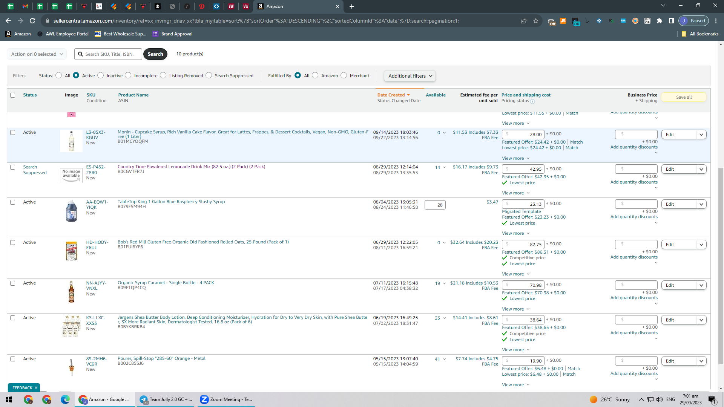Expand the Additional filters dropdown
This screenshot has height=407, width=724.
tap(410, 76)
